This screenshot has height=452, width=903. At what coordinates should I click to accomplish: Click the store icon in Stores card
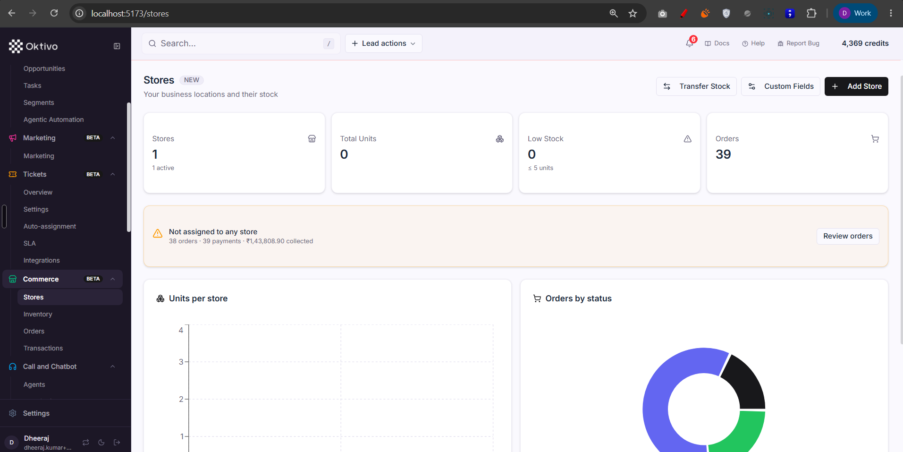312,139
